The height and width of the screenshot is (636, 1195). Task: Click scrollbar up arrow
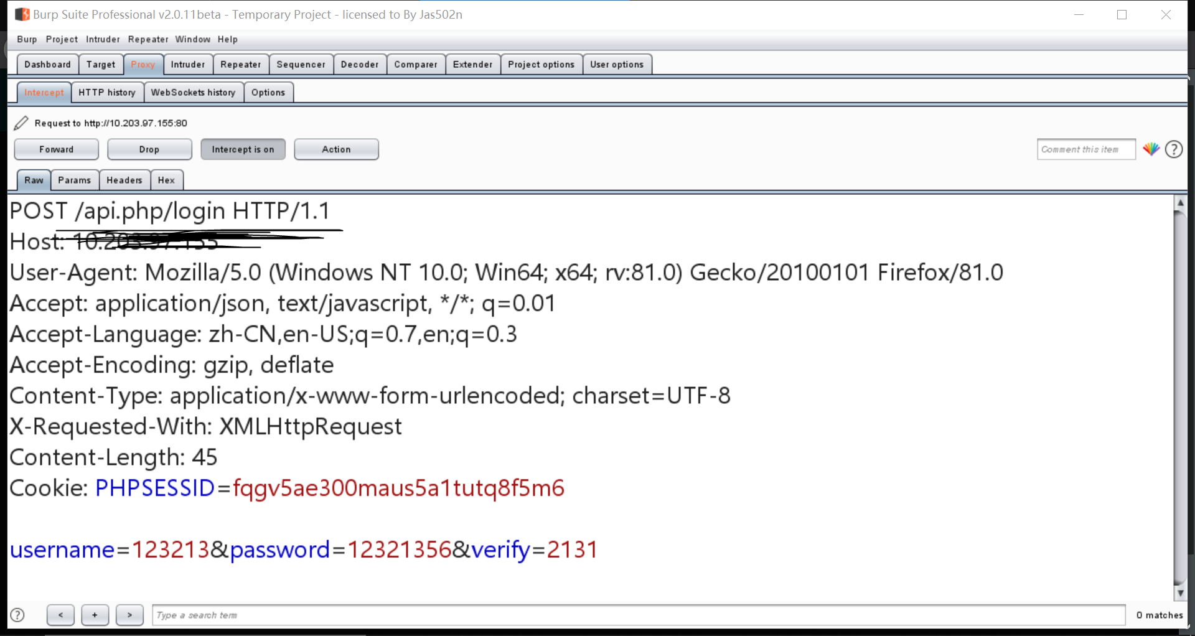[1180, 203]
